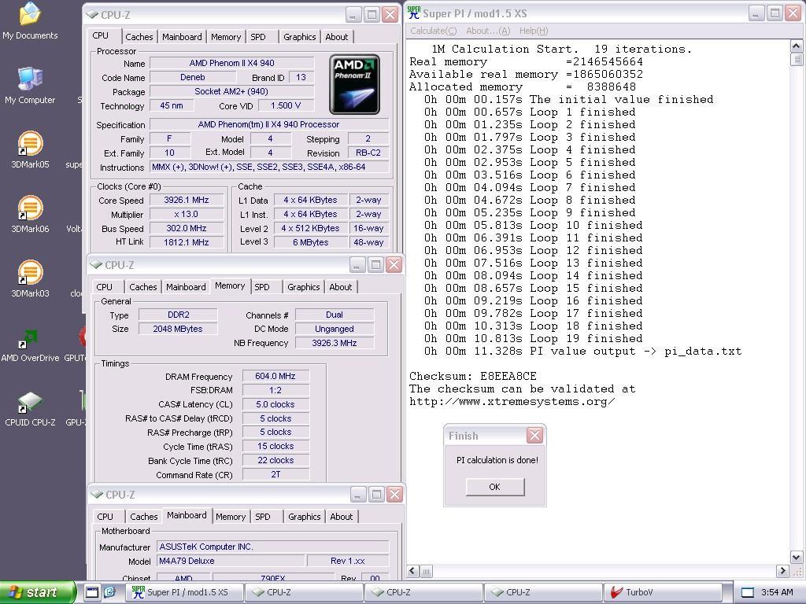The width and height of the screenshot is (806, 604).
Task: Open AMD OverDrive desktop shortcut
Action: pos(30,344)
